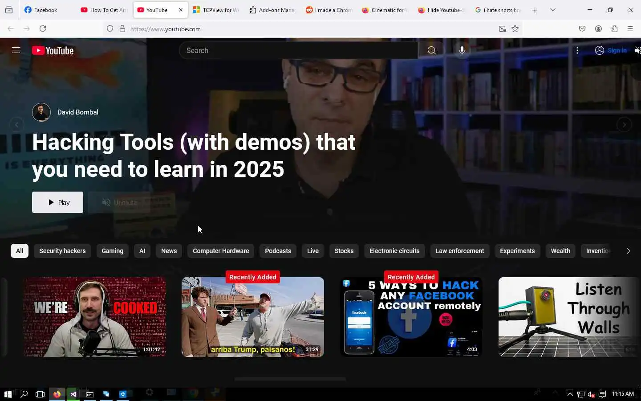
Task: Go back one page in Firefox
Action: pos(11,29)
